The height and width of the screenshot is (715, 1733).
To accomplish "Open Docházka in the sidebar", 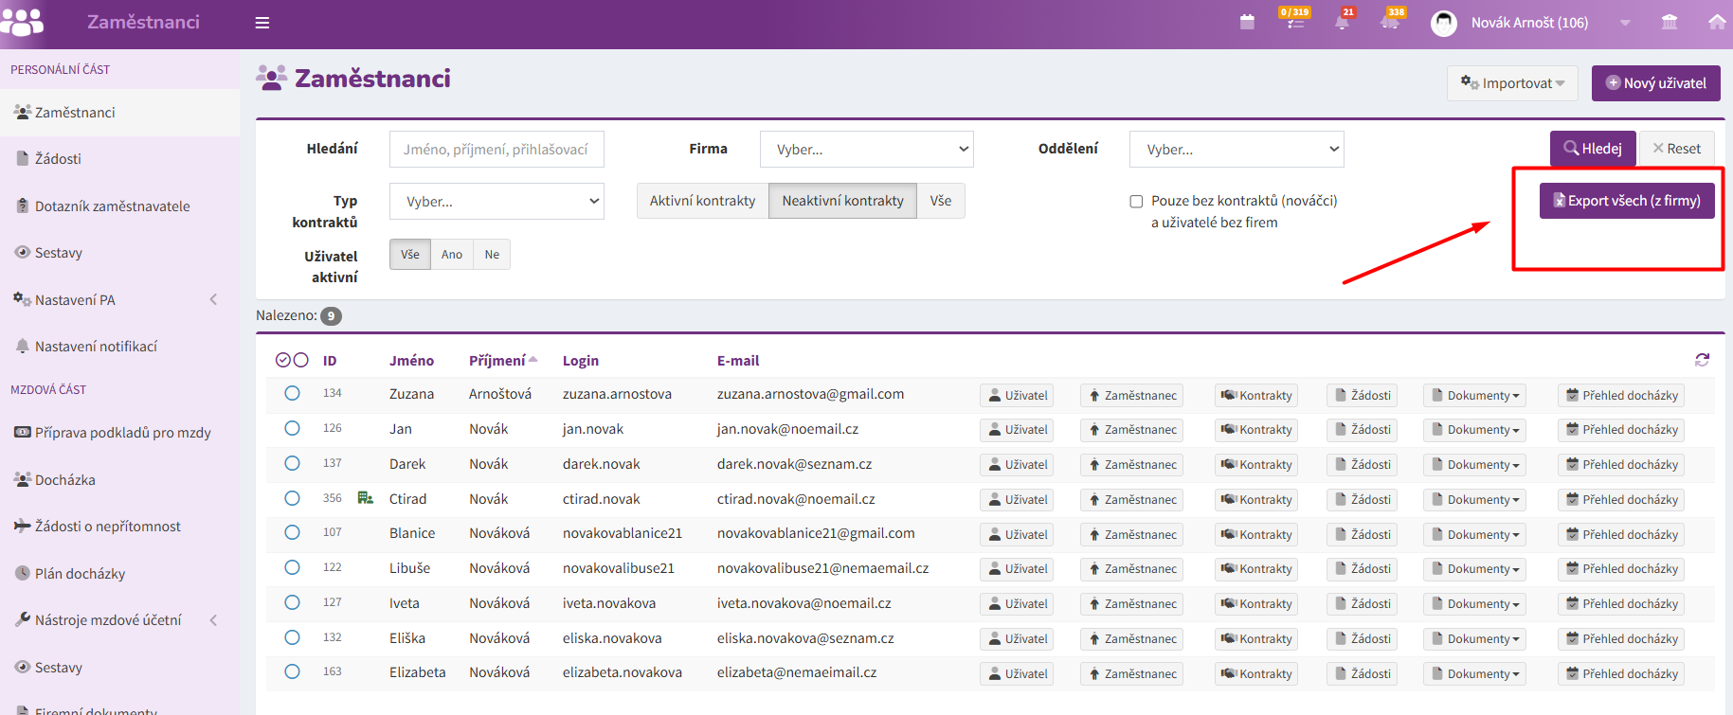I will click(119, 480).
